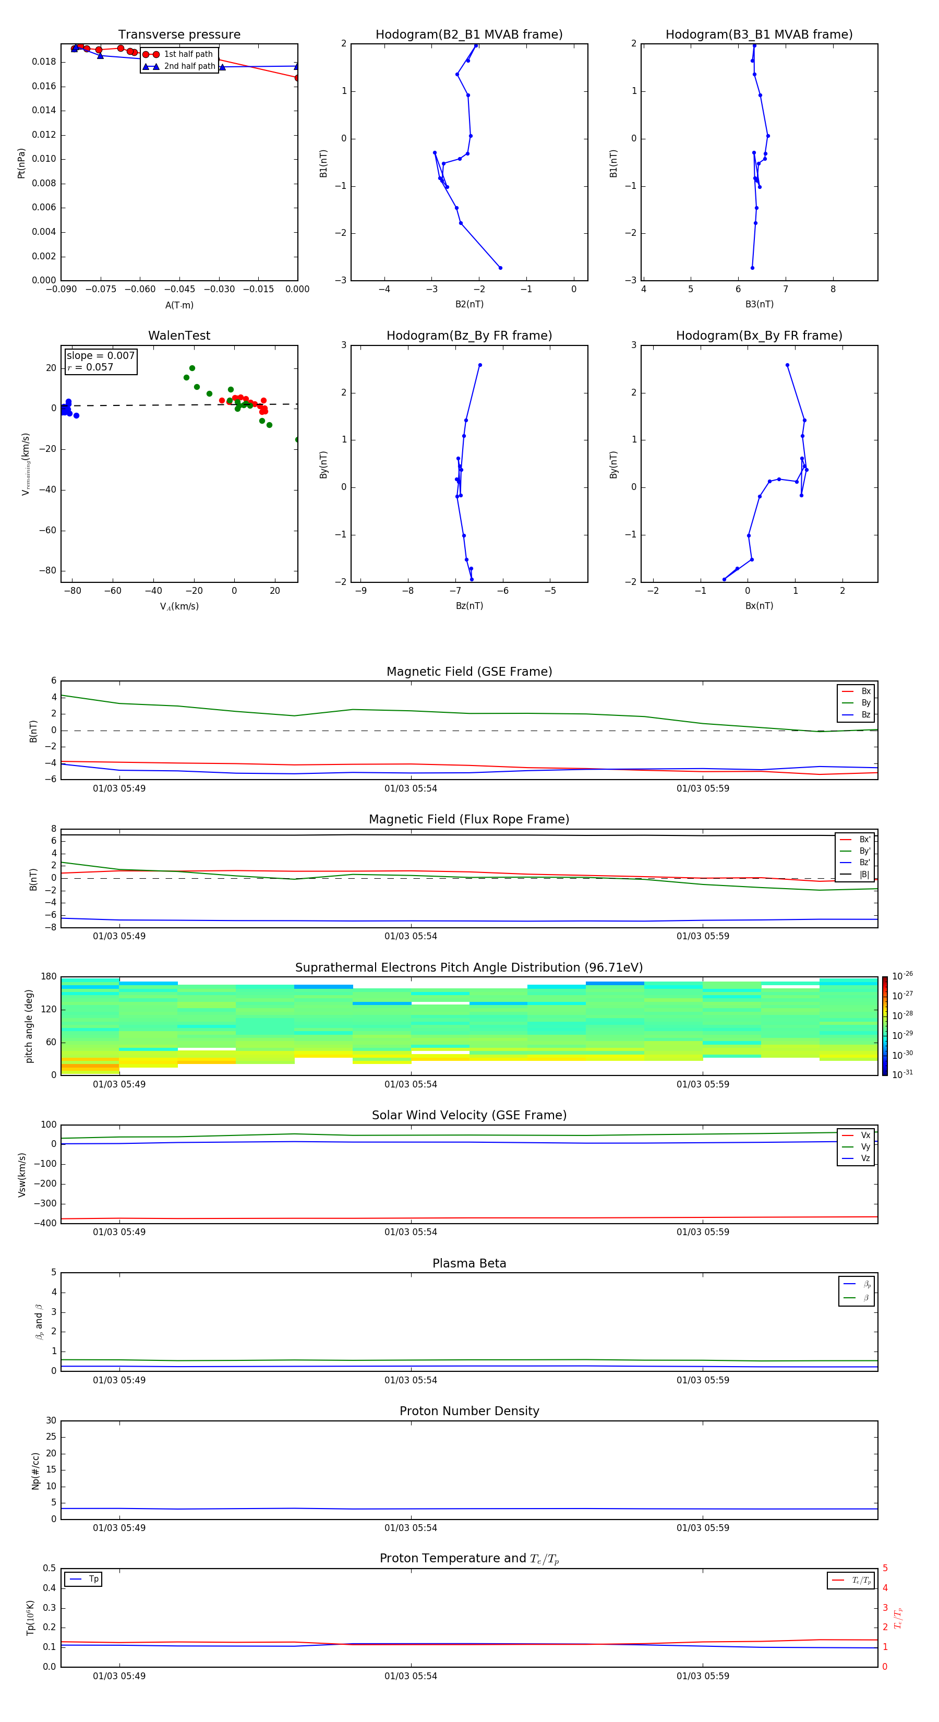Click the "r = 0.057" annotation
The height and width of the screenshot is (1722, 939).
pos(90,367)
